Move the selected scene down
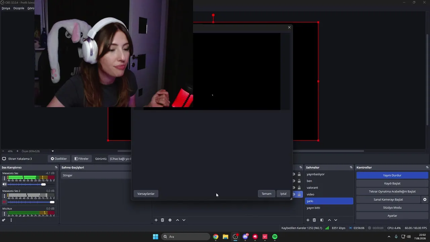 (336, 220)
